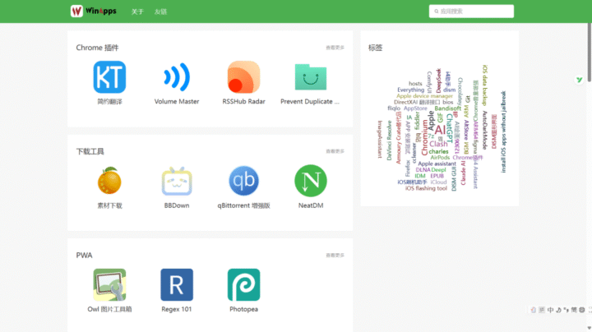
Task: Click the NeatDM text label
Action: click(x=310, y=205)
